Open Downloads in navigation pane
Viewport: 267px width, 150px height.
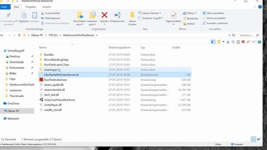(x=17, y=62)
